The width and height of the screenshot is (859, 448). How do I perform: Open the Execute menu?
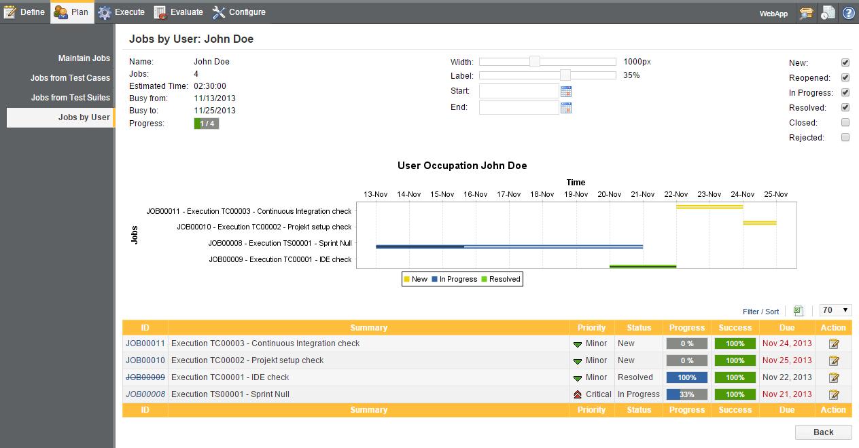[x=122, y=12]
